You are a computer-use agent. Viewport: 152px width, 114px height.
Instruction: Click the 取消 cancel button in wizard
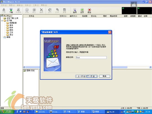click(x=104, y=76)
